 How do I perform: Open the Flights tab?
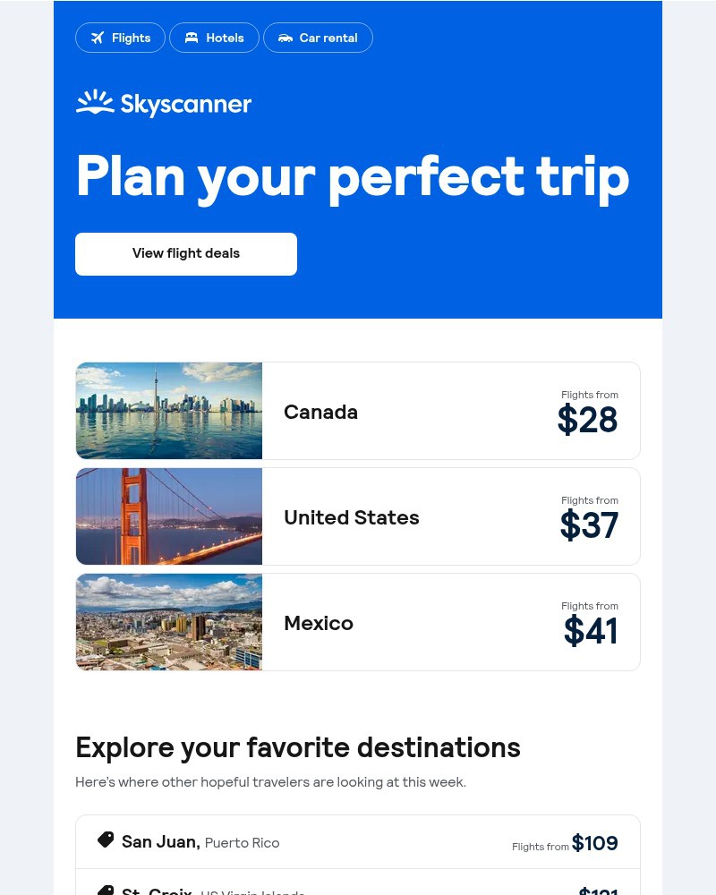click(x=121, y=38)
